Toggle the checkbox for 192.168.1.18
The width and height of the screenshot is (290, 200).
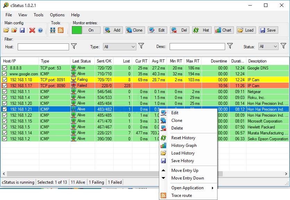(x=5, y=80)
